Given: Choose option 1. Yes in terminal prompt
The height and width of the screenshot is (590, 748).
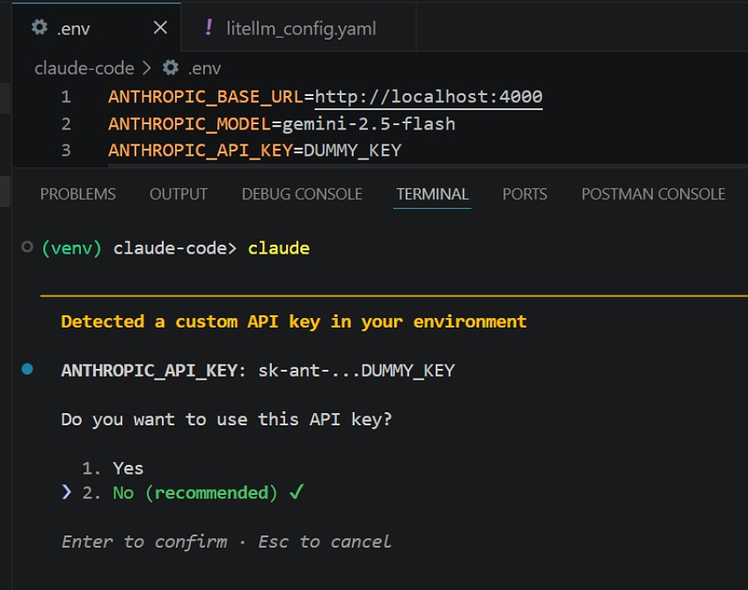Looking at the screenshot, I should pyautogui.click(x=113, y=468).
